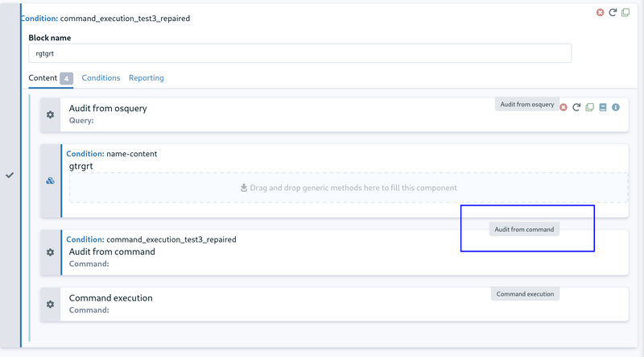Click the reset arrow icon on the block header
Screen dimensions: 644x357
(613, 12)
